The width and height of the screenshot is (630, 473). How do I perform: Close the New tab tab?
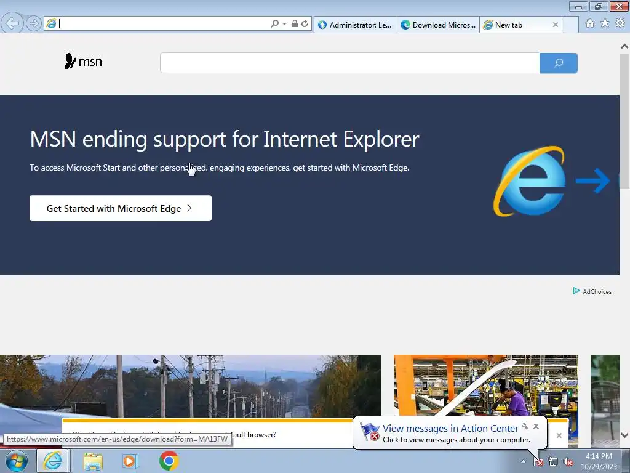click(x=556, y=25)
